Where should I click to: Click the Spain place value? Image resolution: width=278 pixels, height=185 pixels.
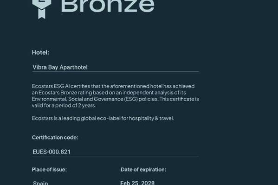[x=40, y=183]
